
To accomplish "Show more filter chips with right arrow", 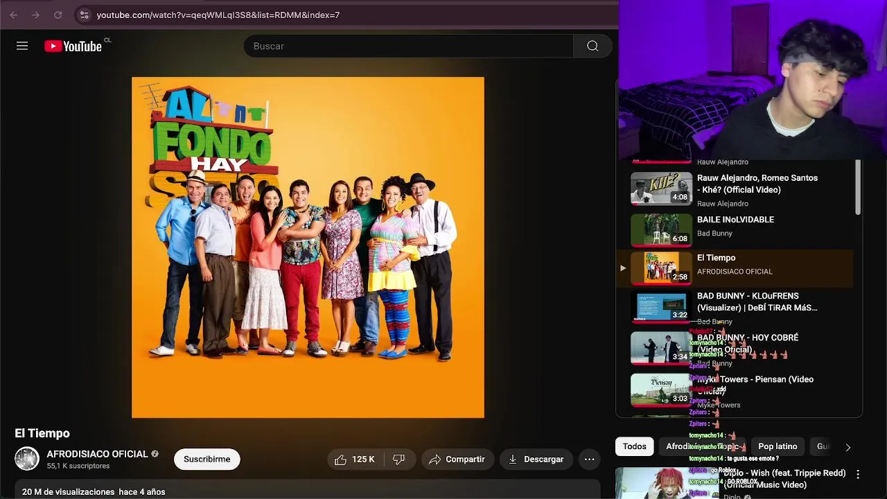I will [848, 447].
